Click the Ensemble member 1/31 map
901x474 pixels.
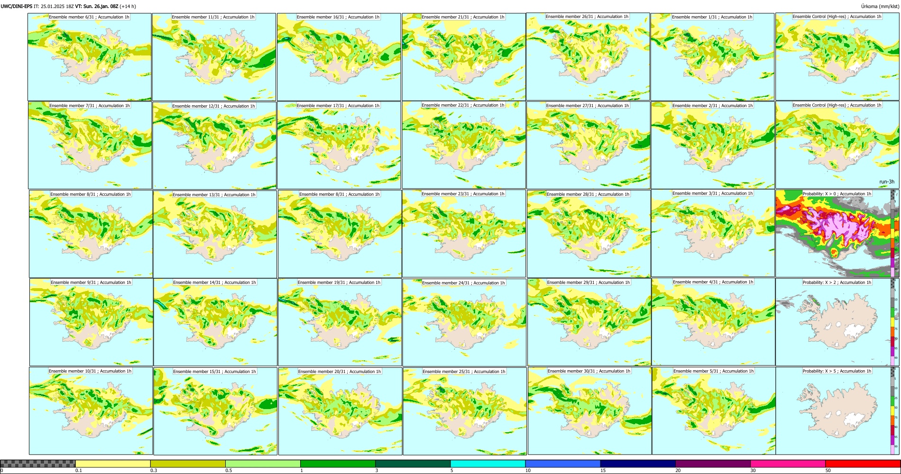713,57
